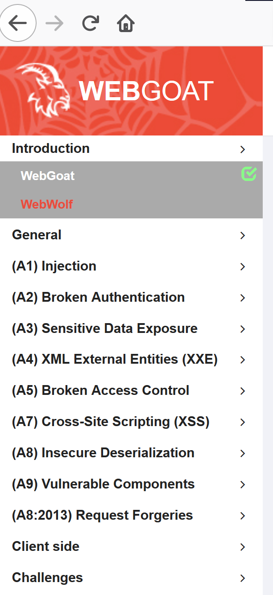
Task: Open (A4) XML External Entities lessons
Action: point(114,360)
